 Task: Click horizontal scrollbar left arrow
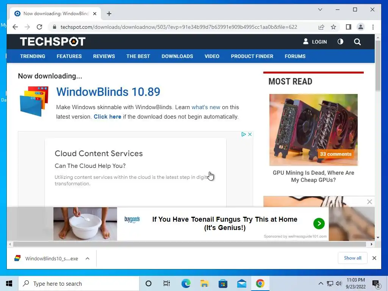(x=9, y=244)
